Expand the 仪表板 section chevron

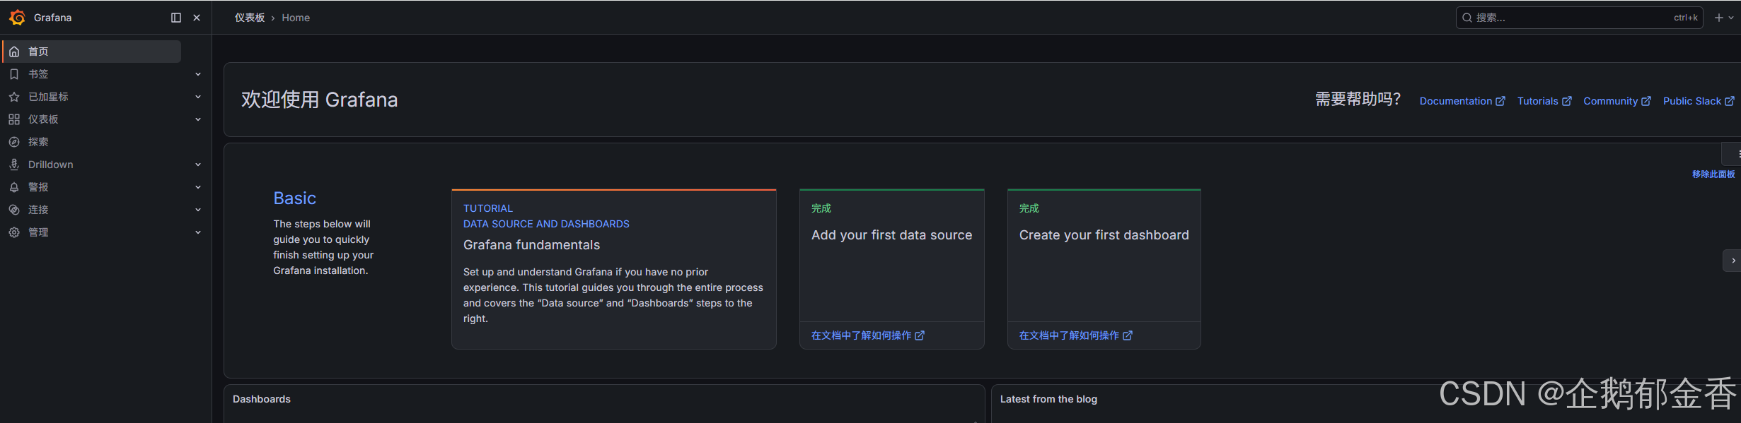click(x=198, y=119)
